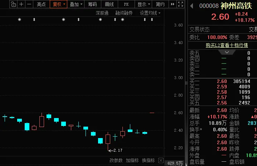257x166 pixels.
Task: Click the 换手 0.40% value
Action: coord(220,130)
